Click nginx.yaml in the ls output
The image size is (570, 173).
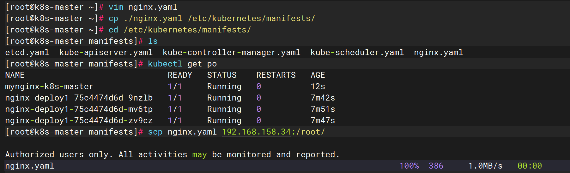point(439,52)
